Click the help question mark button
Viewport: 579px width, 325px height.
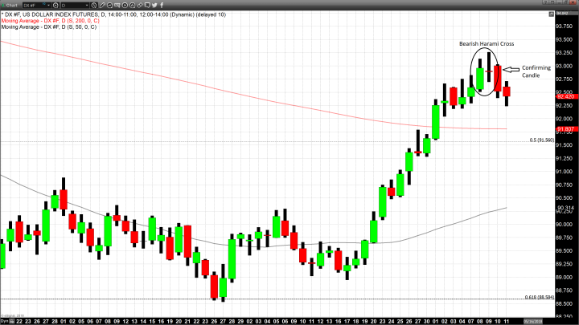(x=544, y=2)
